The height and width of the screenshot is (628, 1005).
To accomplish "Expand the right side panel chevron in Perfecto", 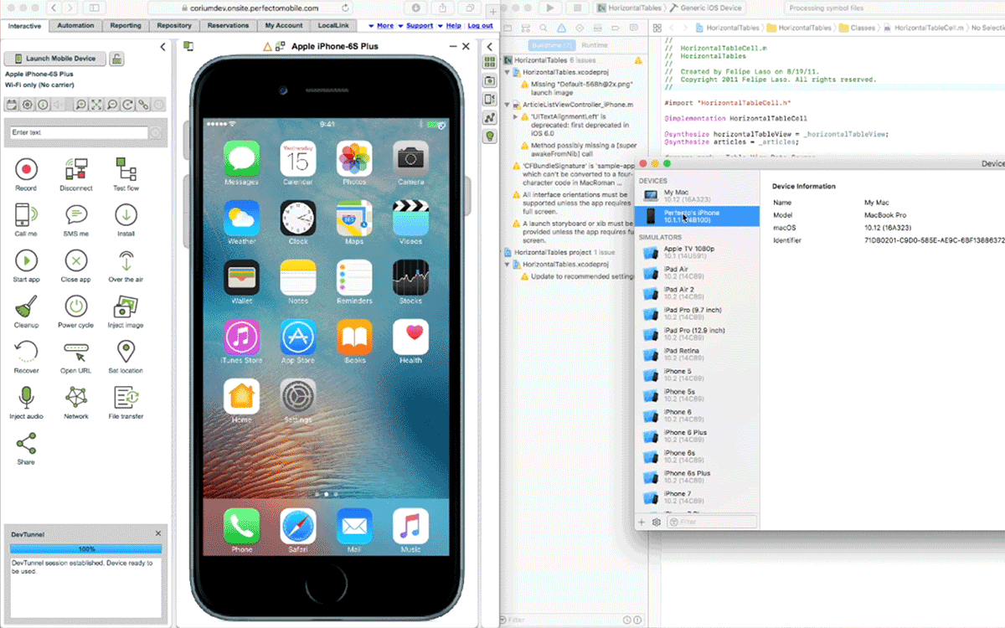I will point(489,47).
